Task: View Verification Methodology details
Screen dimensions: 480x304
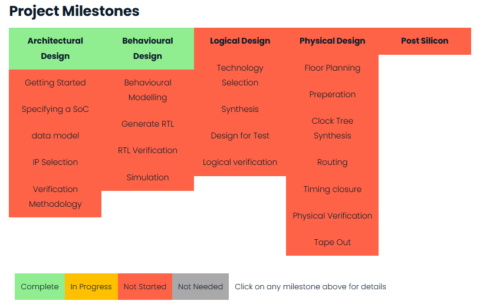Action: [55, 196]
